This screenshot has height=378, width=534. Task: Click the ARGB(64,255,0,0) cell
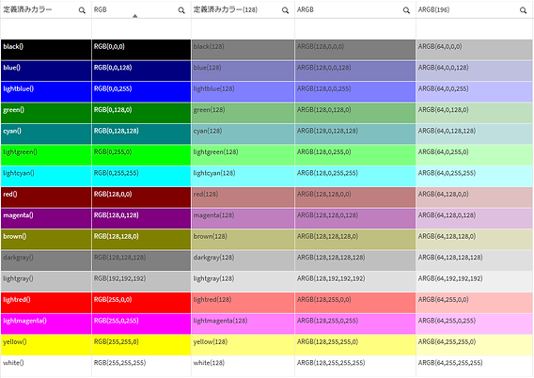(x=475, y=303)
